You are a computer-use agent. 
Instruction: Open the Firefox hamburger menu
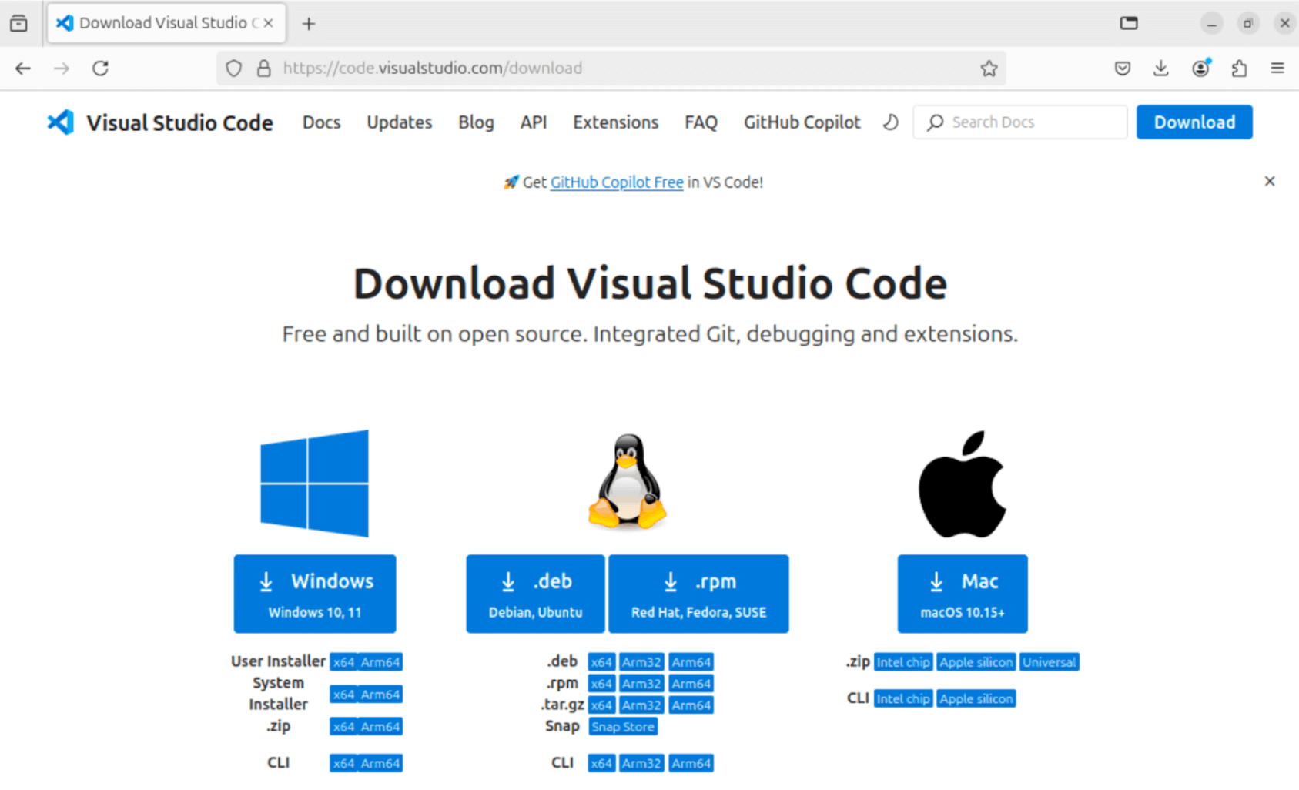click(x=1277, y=68)
